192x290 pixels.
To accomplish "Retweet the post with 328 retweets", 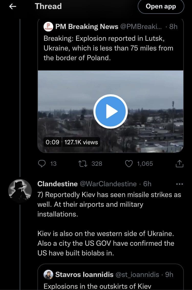I will click(x=83, y=163).
